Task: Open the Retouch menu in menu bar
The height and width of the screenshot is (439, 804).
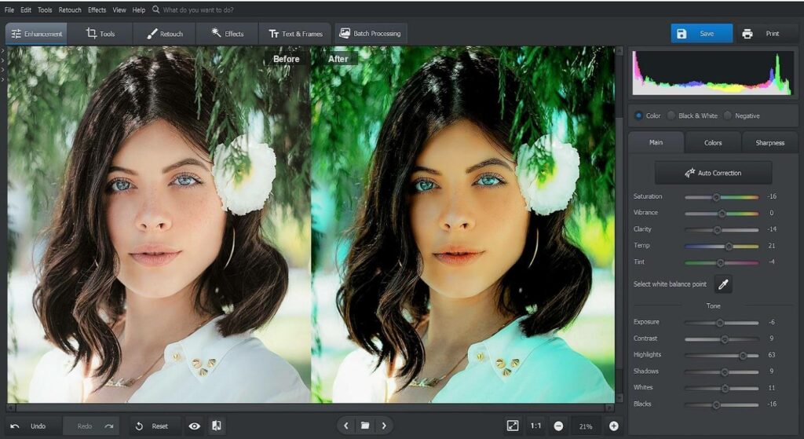Action: point(70,9)
